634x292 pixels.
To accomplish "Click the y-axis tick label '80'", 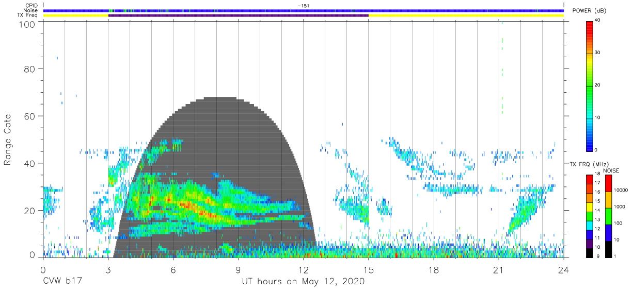I will 29,69.
